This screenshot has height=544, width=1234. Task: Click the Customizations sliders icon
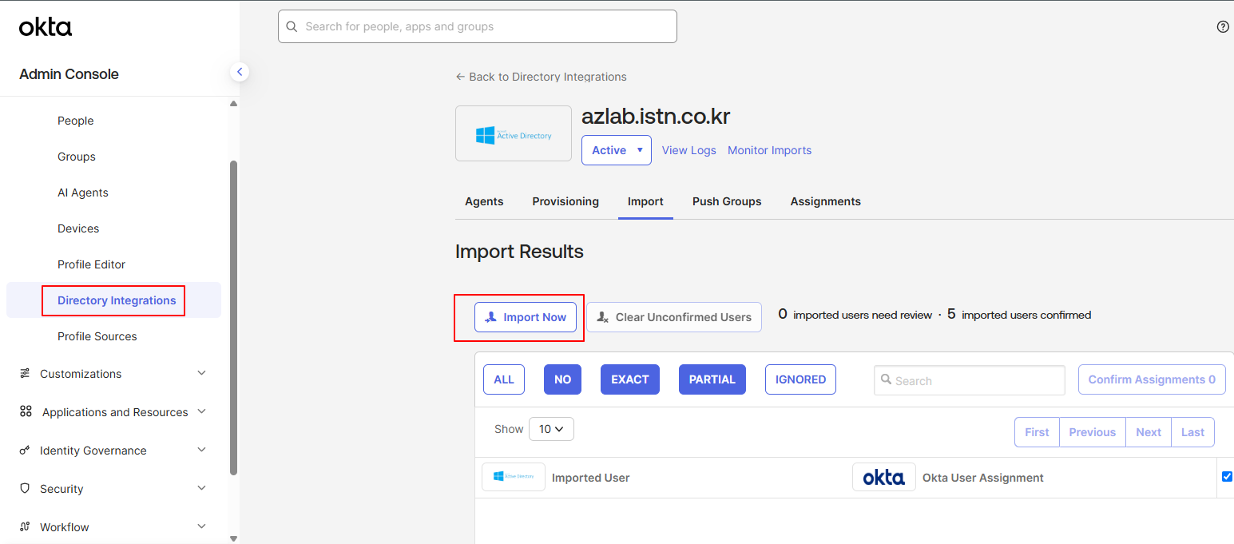25,373
